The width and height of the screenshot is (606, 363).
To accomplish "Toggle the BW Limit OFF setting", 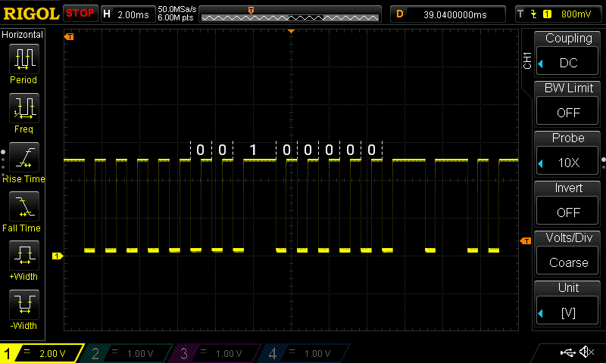I will click(x=568, y=104).
